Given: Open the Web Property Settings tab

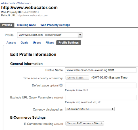Looking at the screenshot, I should pyautogui.click(x=55, y=25).
